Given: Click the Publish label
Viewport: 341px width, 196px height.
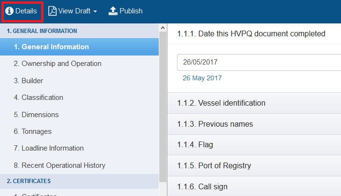Looking at the screenshot, I should click(131, 11).
